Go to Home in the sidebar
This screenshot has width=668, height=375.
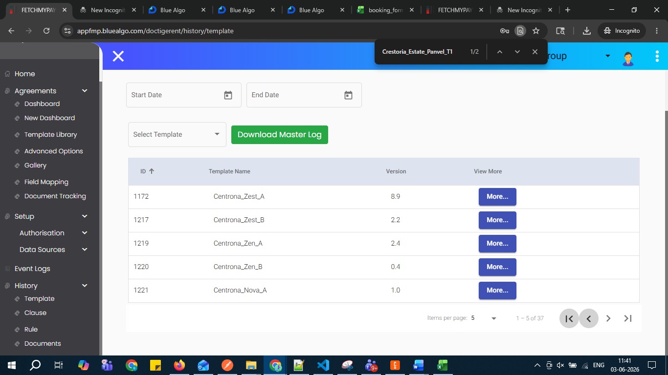24,74
